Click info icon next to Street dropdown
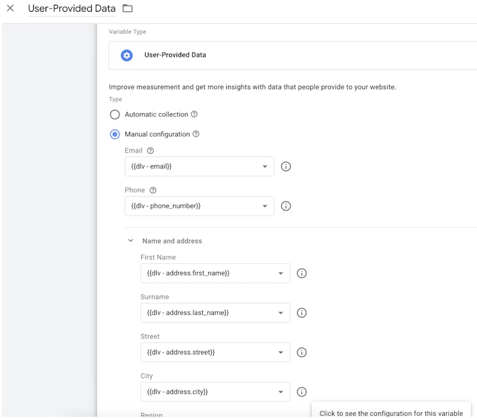Image resolution: width=477 pixels, height=418 pixels. coord(302,353)
